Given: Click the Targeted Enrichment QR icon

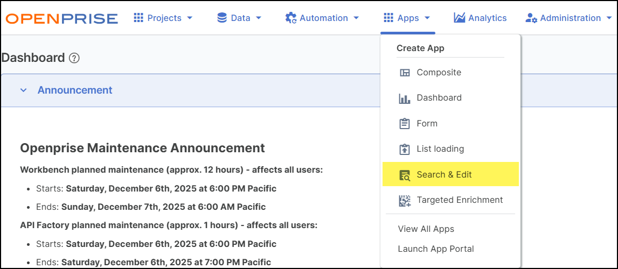Looking at the screenshot, I should 405,201.
